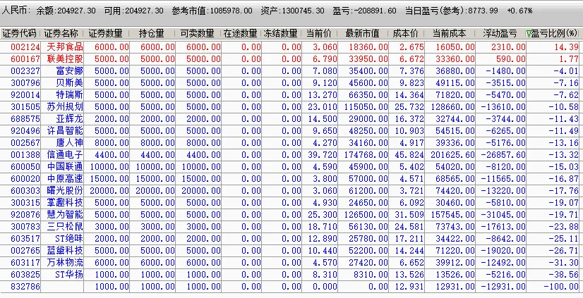Select the 中原高速 row name

[65, 178]
